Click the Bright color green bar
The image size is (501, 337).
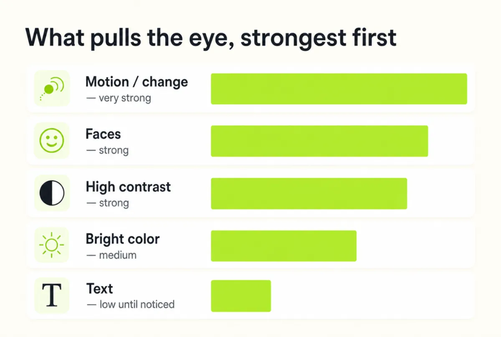point(283,246)
